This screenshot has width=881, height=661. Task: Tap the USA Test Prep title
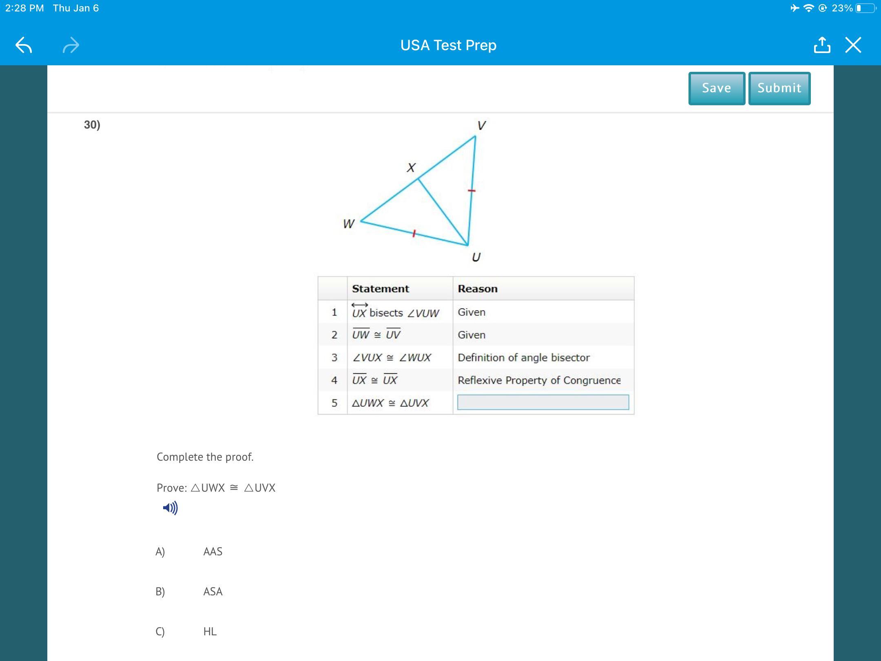click(448, 45)
